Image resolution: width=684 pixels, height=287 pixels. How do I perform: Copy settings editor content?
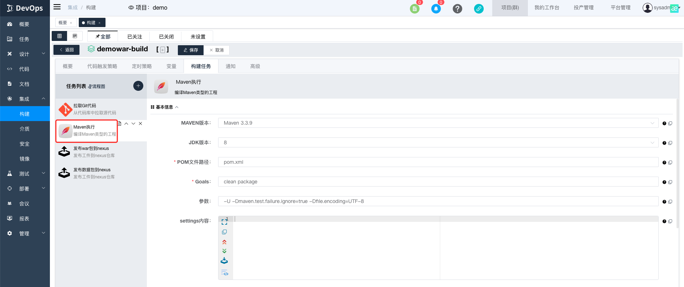(x=224, y=232)
